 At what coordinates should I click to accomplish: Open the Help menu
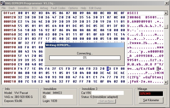tap(83, 8)
